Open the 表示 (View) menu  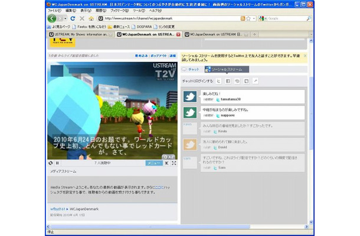point(86,11)
